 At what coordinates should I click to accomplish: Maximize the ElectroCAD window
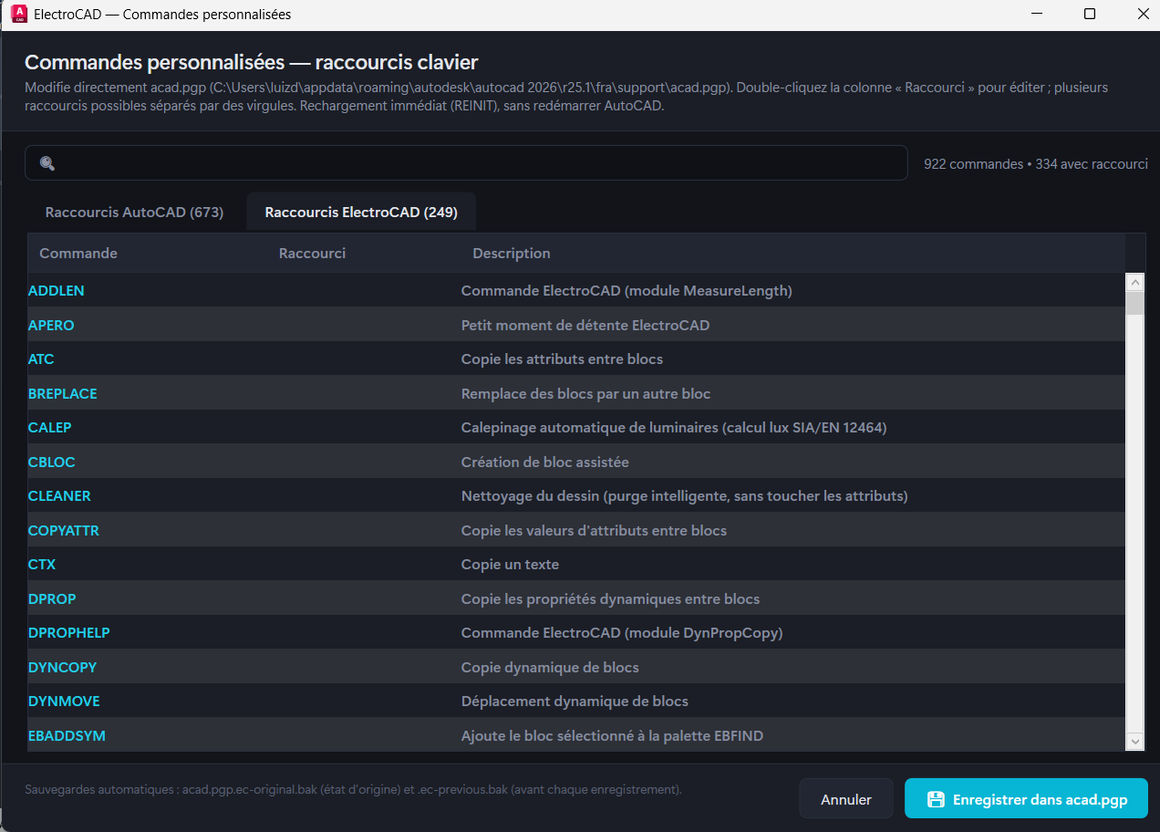[1090, 15]
